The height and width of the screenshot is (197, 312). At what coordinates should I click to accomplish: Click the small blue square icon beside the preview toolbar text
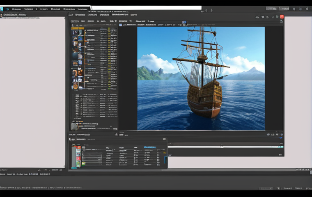coord(121,25)
